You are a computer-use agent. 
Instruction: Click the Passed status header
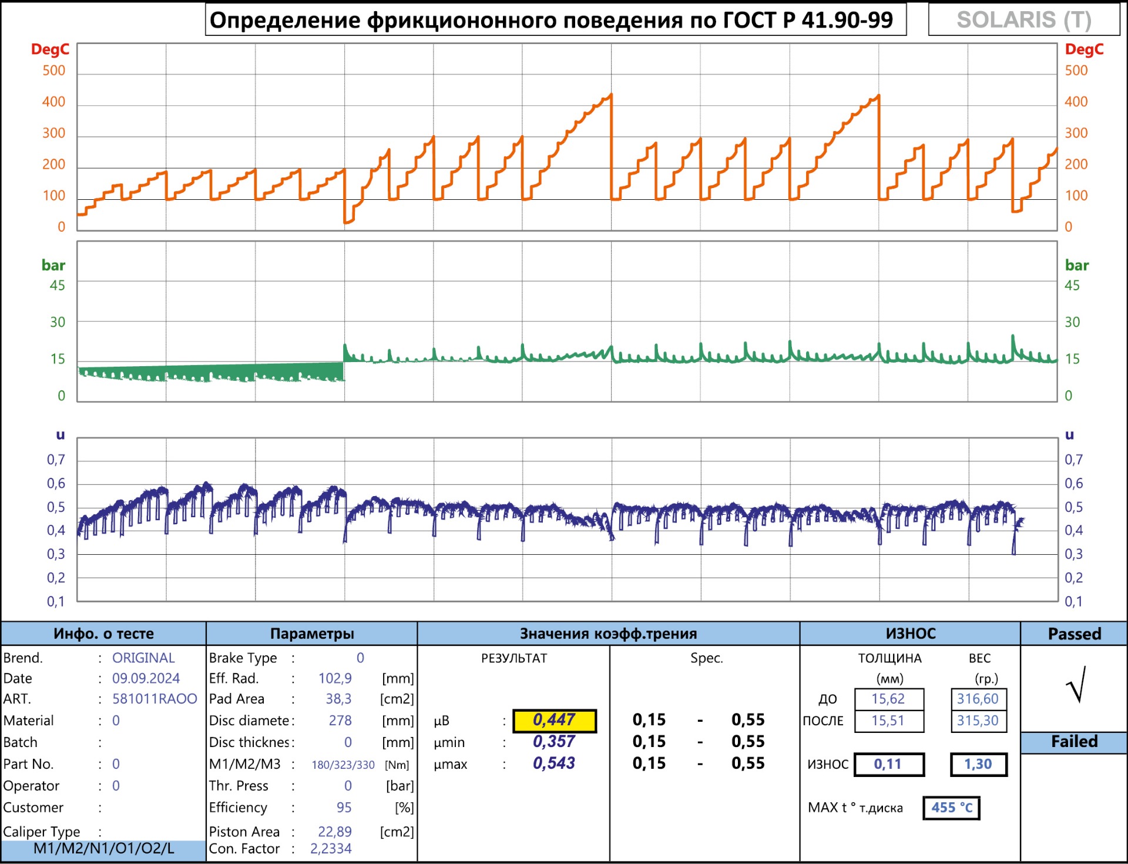(x=1074, y=634)
